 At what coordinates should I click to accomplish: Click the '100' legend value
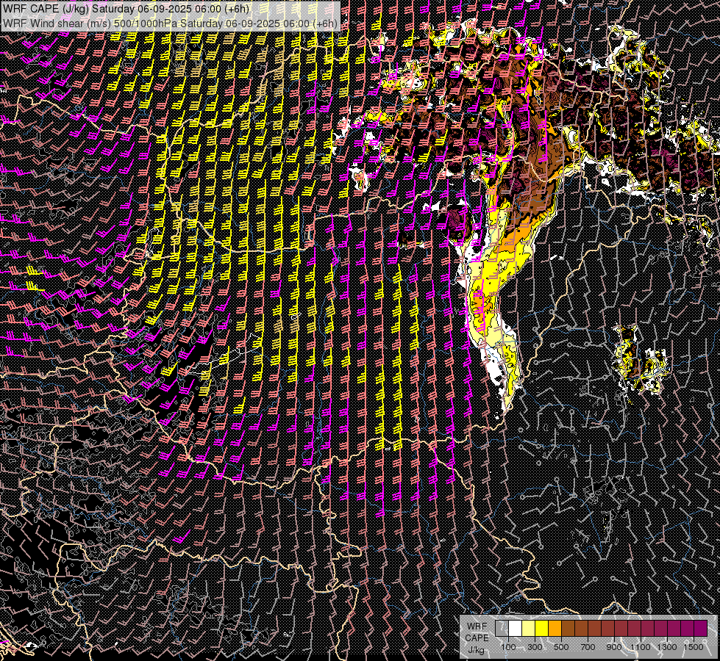point(508,647)
